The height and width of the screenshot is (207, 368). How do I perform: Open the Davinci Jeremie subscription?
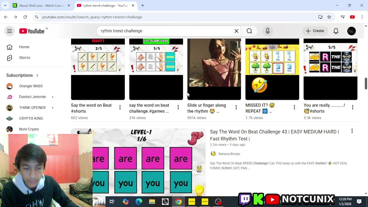32,97
